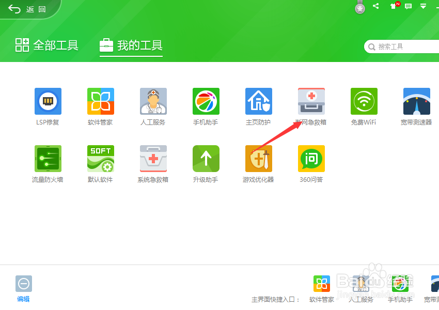This screenshot has height=310, width=439.
Task: Open the 主页防护 tool
Action: (x=258, y=101)
